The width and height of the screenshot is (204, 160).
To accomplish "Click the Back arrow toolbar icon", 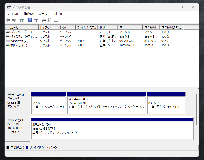I will coord(8,20).
